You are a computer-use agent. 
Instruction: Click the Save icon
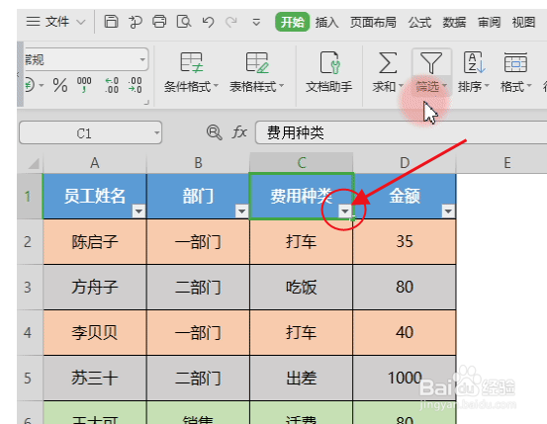pos(112,22)
